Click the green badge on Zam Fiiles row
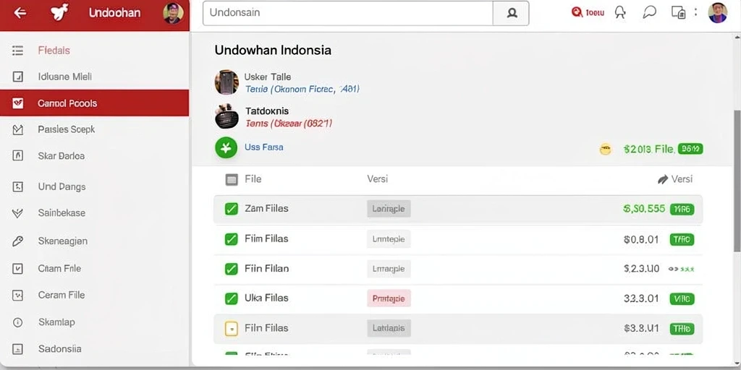The image size is (741, 370). (x=682, y=209)
